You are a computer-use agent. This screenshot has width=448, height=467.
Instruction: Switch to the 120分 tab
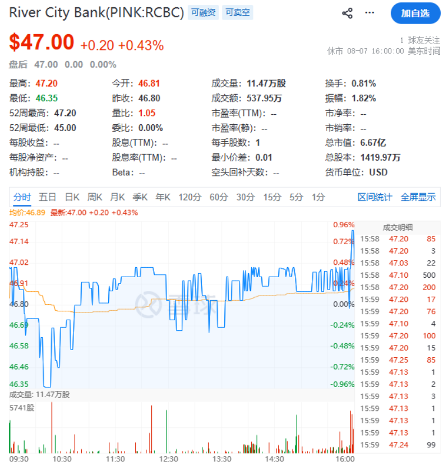pyautogui.click(x=190, y=197)
